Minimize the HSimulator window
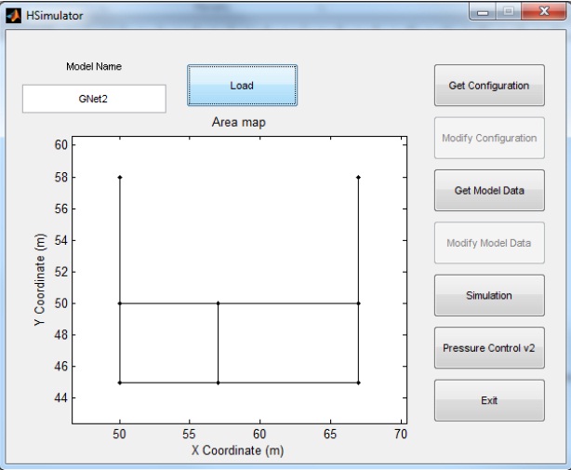Image resolution: width=571 pixels, height=470 pixels. click(483, 14)
